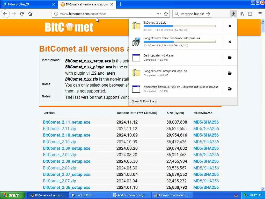The image size is (265, 199).
Task: Show sidebars toolbar icon
Action: point(250,14)
